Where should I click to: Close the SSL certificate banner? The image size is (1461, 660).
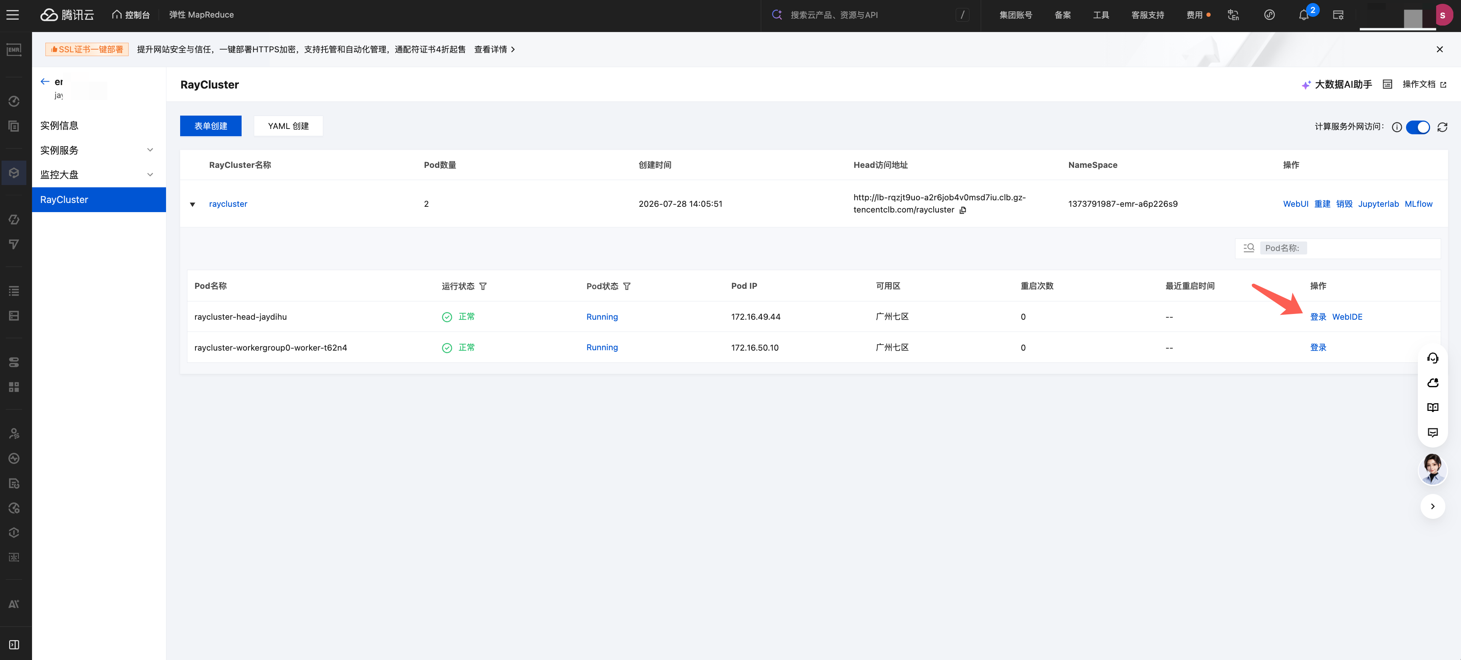(1440, 49)
